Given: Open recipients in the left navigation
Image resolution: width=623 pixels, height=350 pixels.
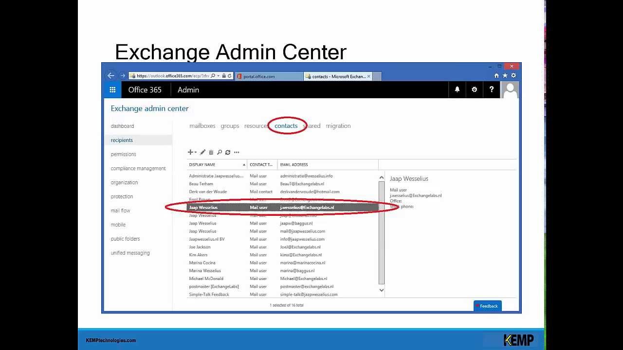Looking at the screenshot, I should tap(138, 140).
